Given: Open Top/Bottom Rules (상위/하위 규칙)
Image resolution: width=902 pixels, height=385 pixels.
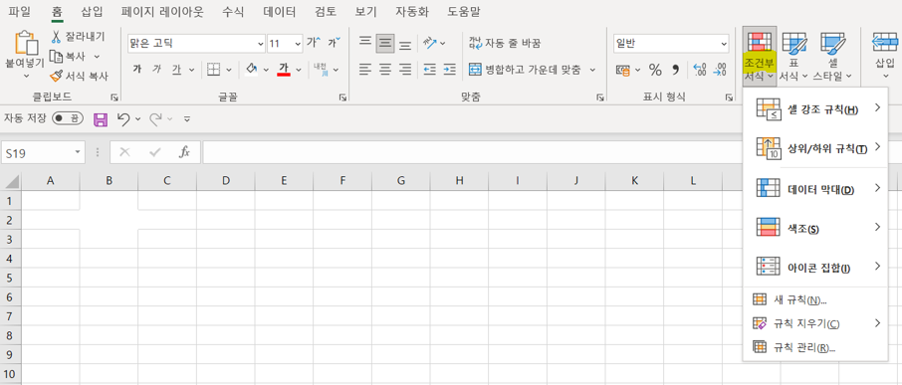Looking at the screenshot, I should click(815, 148).
